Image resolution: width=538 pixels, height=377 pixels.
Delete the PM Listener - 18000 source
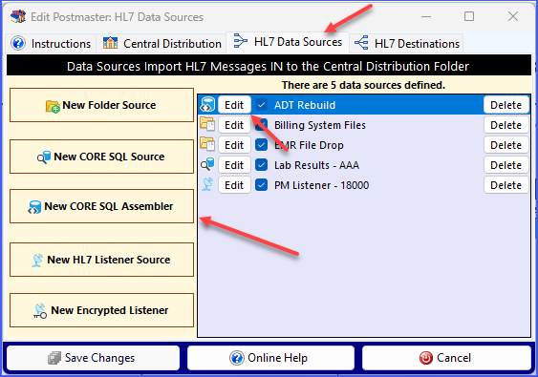pos(506,185)
